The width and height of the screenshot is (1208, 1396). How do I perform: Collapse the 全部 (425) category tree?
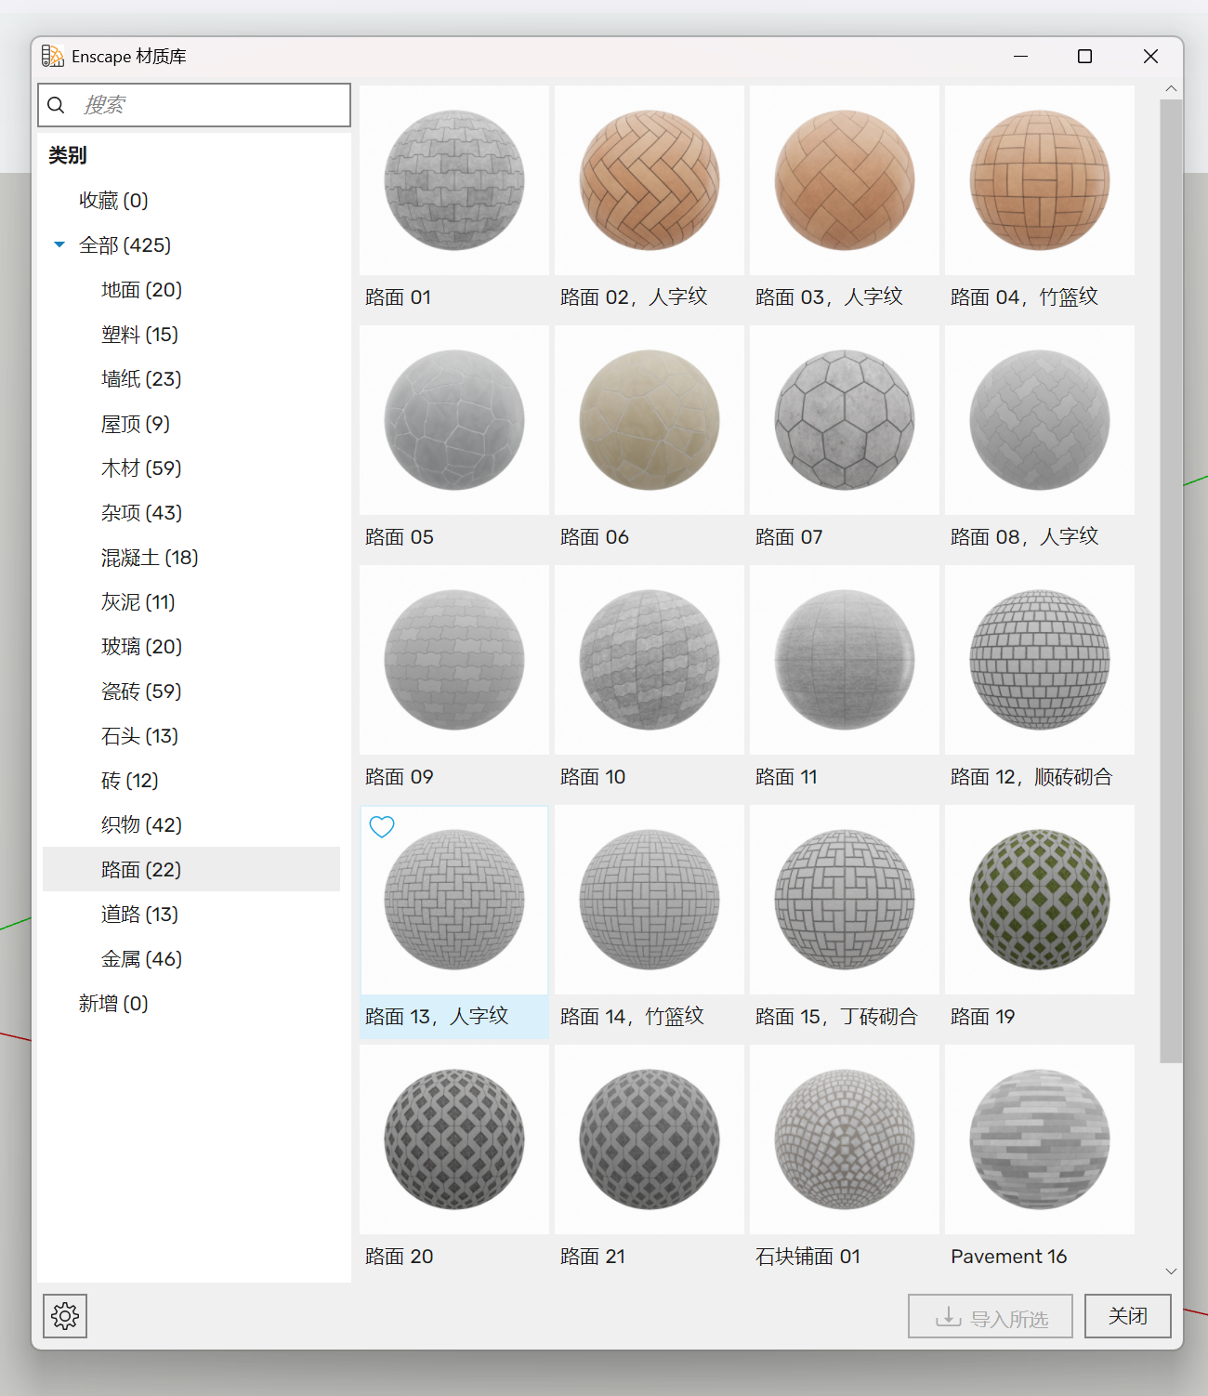[x=59, y=244]
